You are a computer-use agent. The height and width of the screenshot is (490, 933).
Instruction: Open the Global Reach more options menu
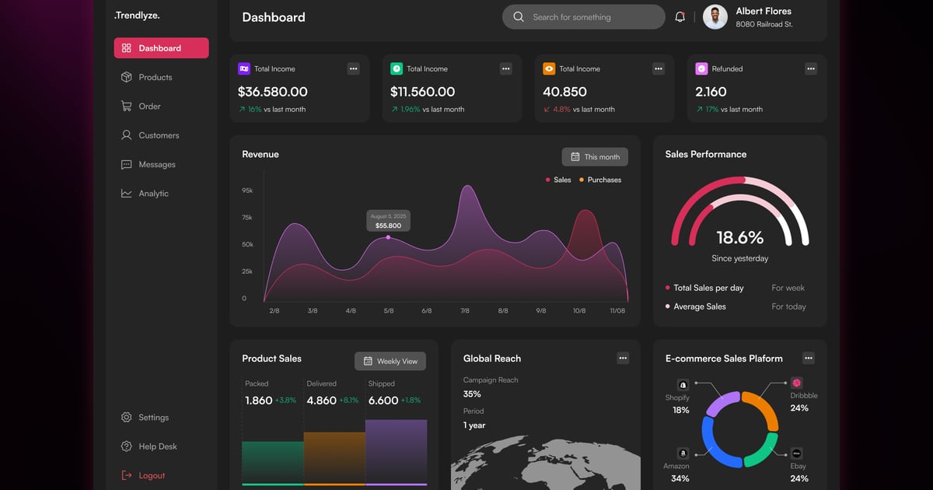click(623, 358)
